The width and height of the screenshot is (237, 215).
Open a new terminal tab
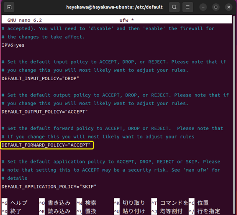(x=9, y=7)
